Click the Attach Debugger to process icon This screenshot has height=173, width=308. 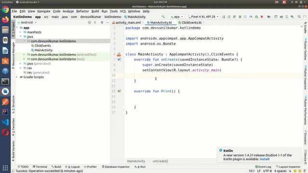click(257, 17)
